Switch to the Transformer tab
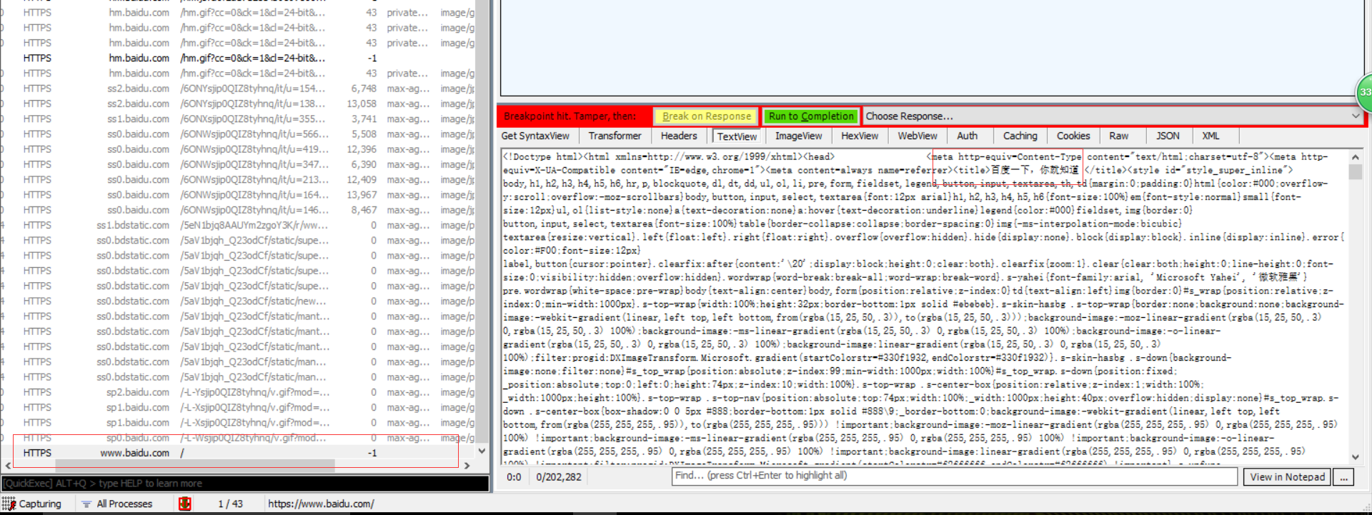This screenshot has width=1372, height=515. pyautogui.click(x=615, y=136)
